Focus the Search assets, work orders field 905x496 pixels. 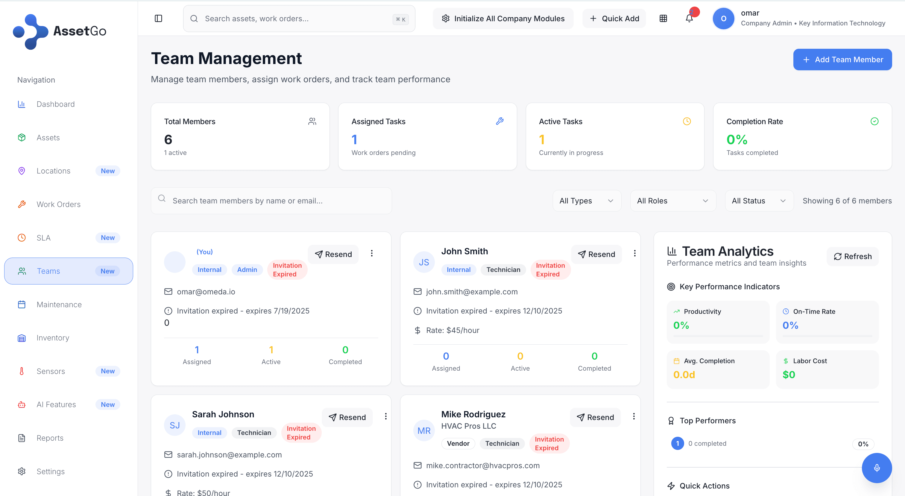299,18
